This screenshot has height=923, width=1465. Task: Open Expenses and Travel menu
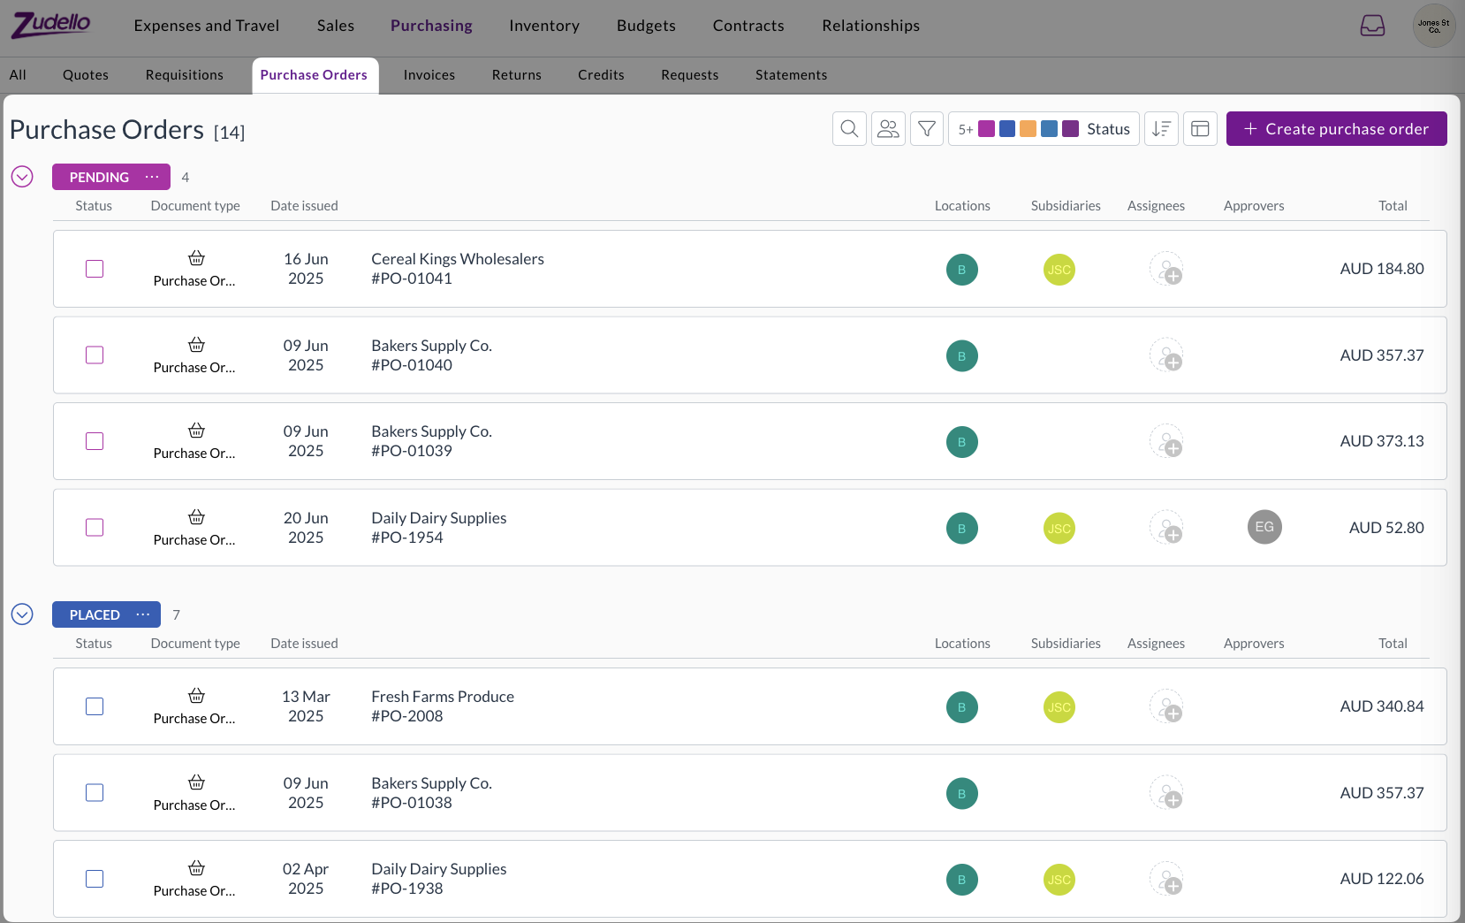tap(206, 26)
